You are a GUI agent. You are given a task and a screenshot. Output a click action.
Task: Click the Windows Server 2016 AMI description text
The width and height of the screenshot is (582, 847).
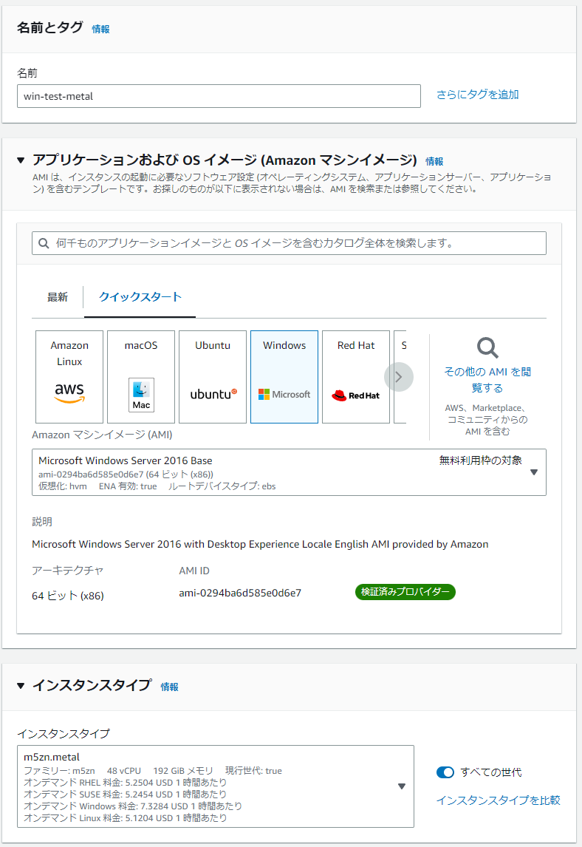tap(260, 544)
